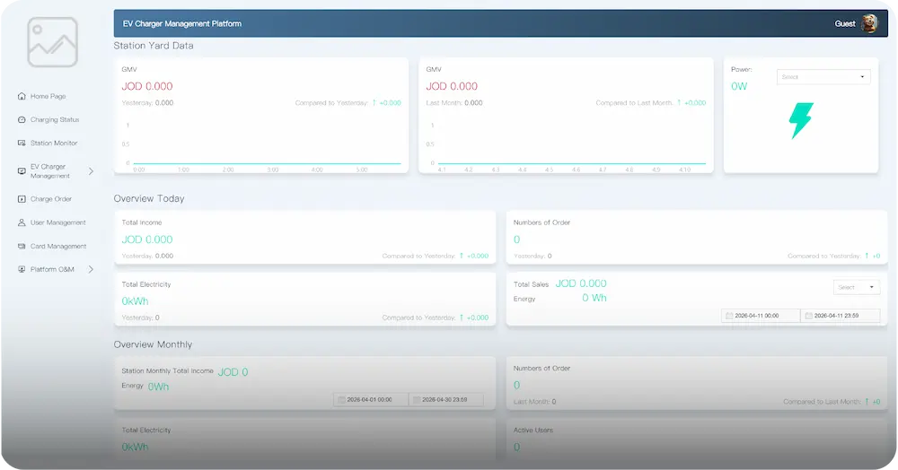Click the Last Month: 0.000 text
This screenshot has width=898, height=470.
pyautogui.click(x=454, y=103)
